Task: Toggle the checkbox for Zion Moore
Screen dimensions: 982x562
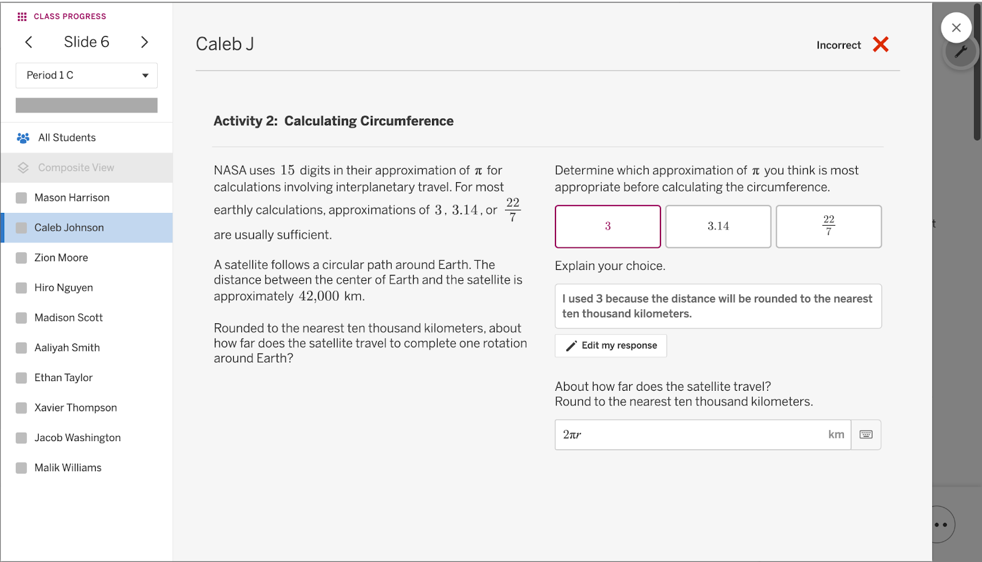Action: pos(21,258)
